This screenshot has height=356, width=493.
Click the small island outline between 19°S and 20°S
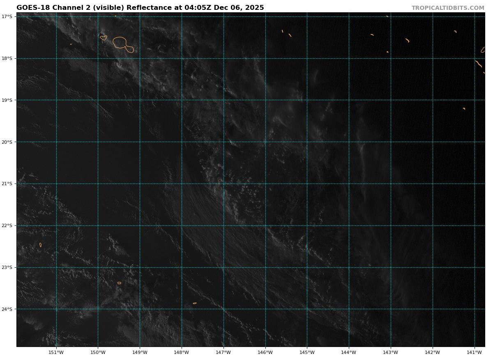464,108
